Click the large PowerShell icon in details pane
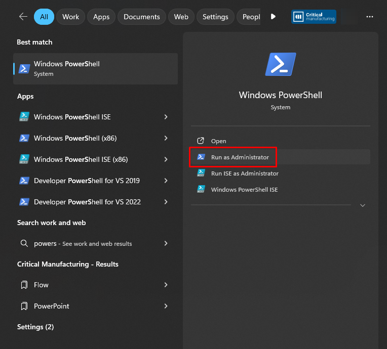The height and width of the screenshot is (349, 387). pos(280,64)
